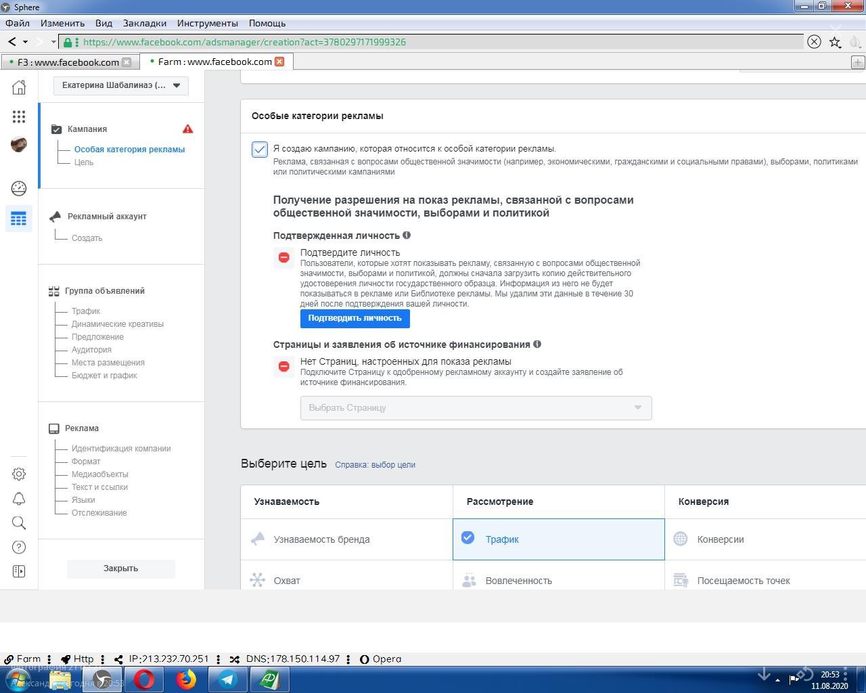The image size is (866, 693).
Task: Open the help question mark icon
Action: (19, 547)
